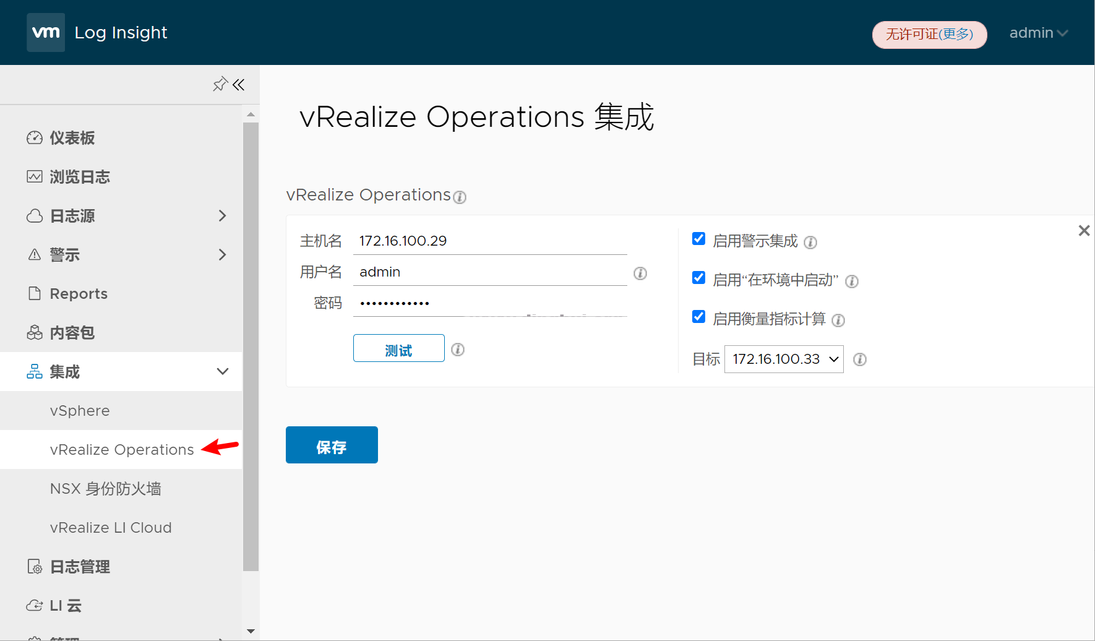The image size is (1095, 641).
Task: Disable 启用衡量指标计算 checkbox
Action: 698,317
